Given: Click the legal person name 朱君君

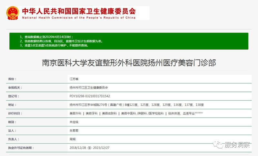Looking at the screenshot, I should point(74,131).
